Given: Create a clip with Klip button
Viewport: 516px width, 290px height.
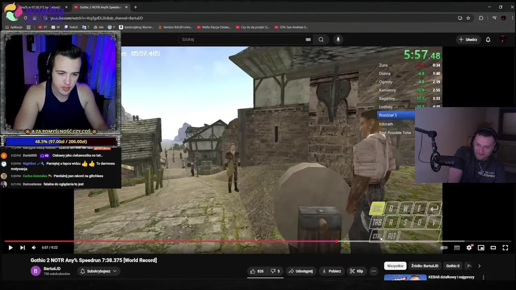Looking at the screenshot, I should pyautogui.click(x=356, y=271).
